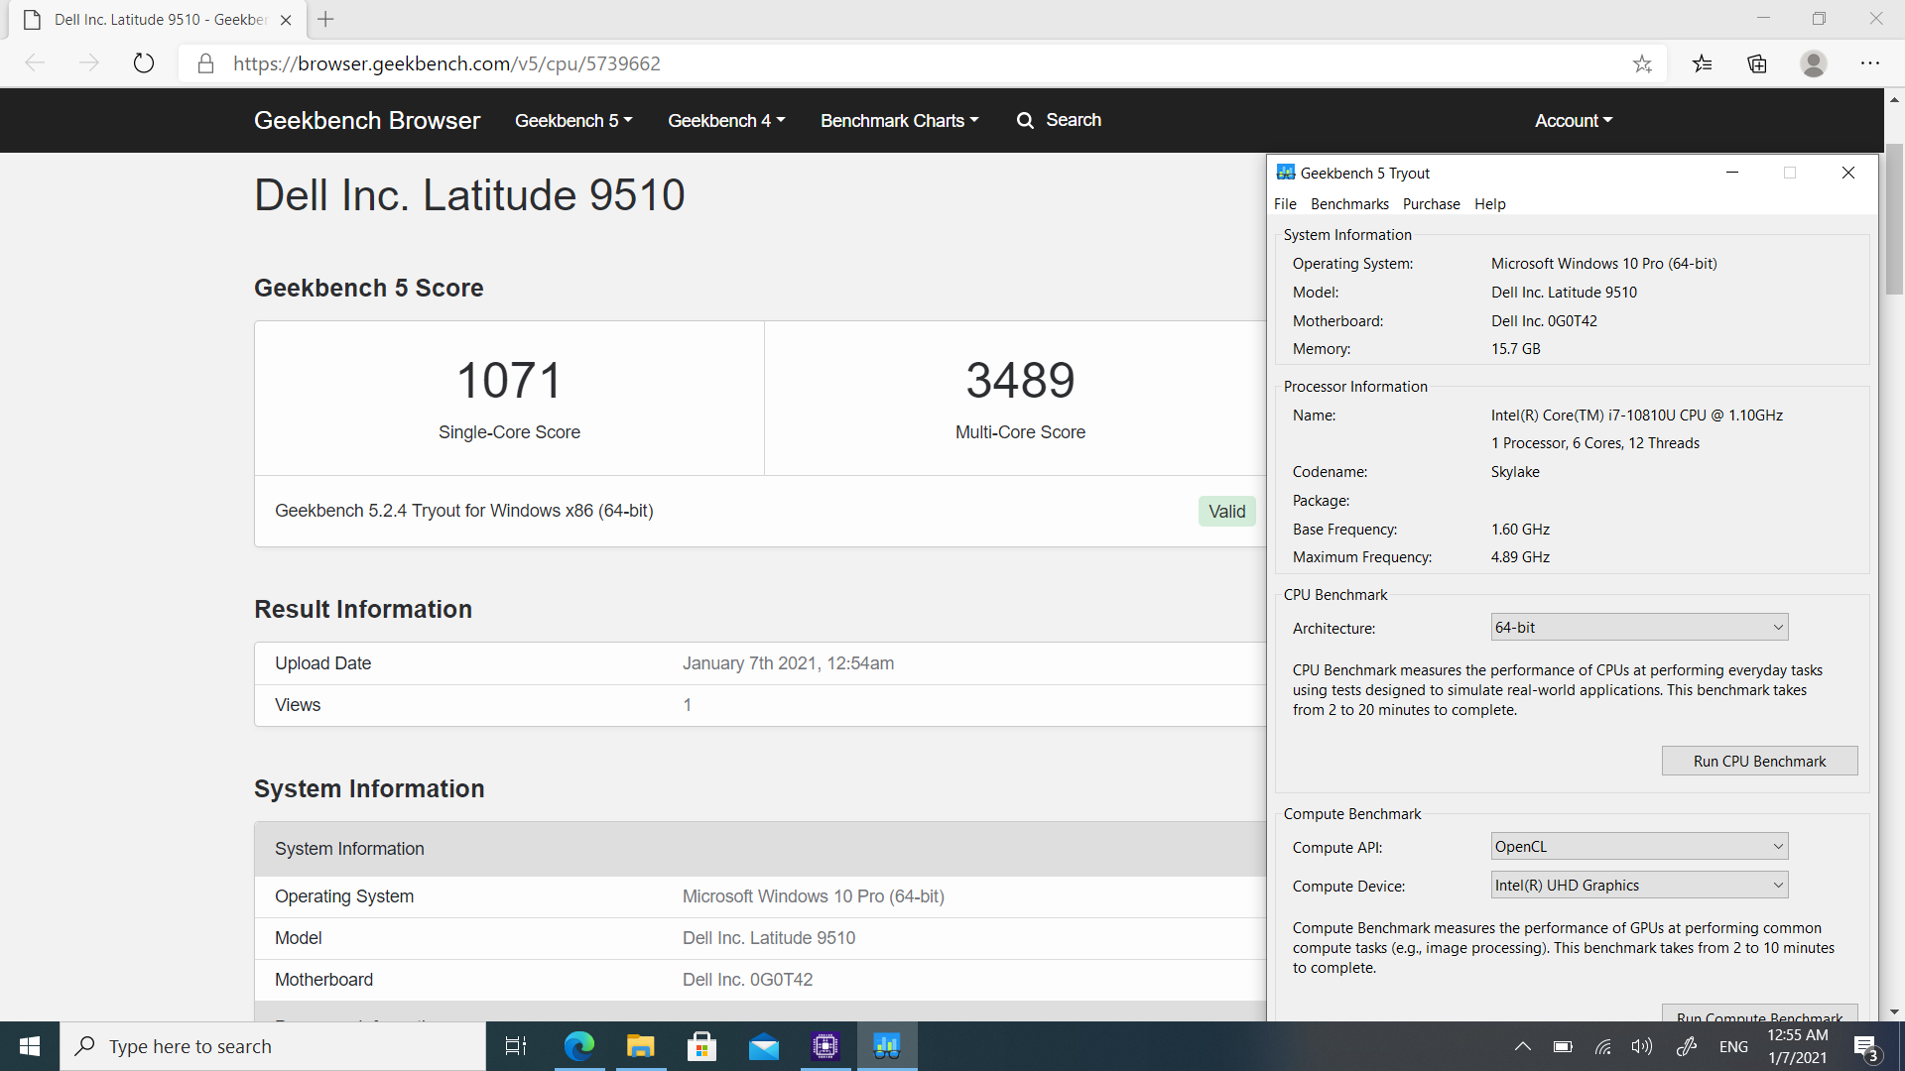Click the 15.7 GB memory value

tap(1515, 349)
